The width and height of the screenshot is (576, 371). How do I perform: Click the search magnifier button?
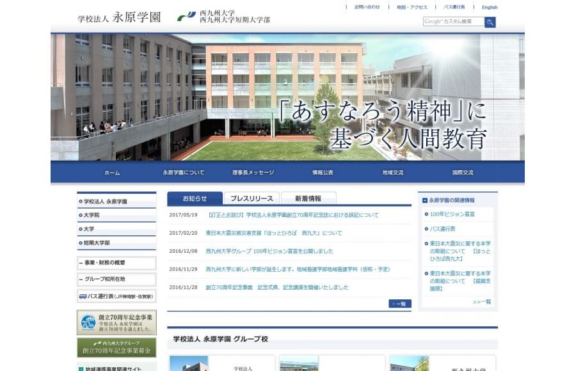(x=490, y=22)
